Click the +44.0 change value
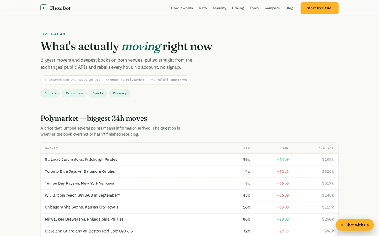The image size is (379, 236). click(283, 160)
